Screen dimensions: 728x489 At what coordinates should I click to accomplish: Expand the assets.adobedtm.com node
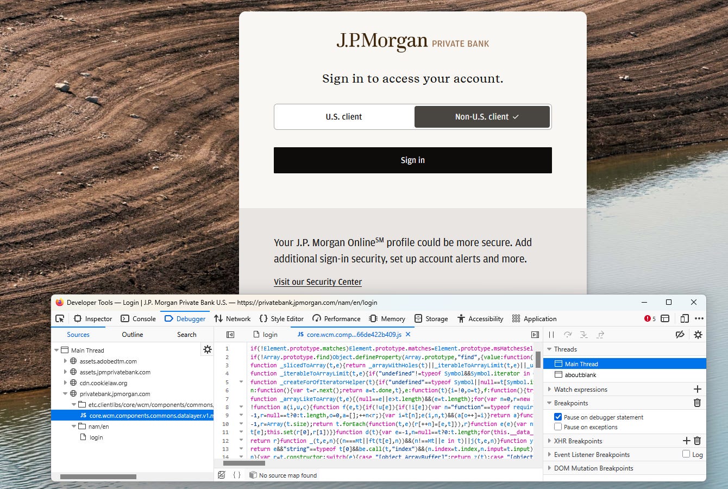(x=65, y=361)
